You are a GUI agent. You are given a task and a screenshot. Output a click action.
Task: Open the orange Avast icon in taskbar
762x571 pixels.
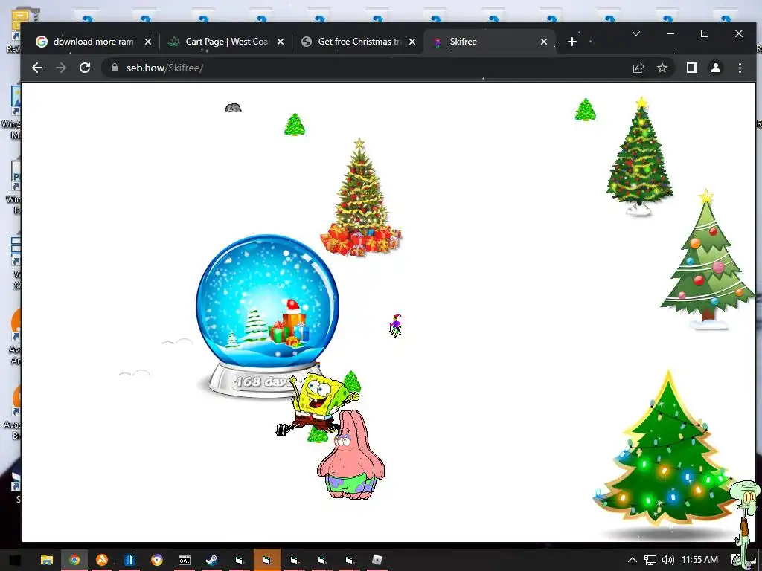coord(102,560)
